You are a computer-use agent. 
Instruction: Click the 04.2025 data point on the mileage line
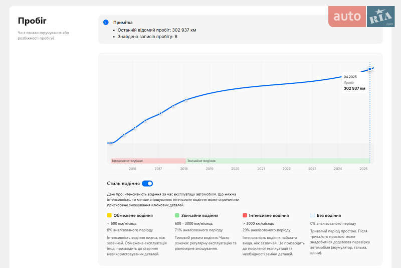click(370, 69)
